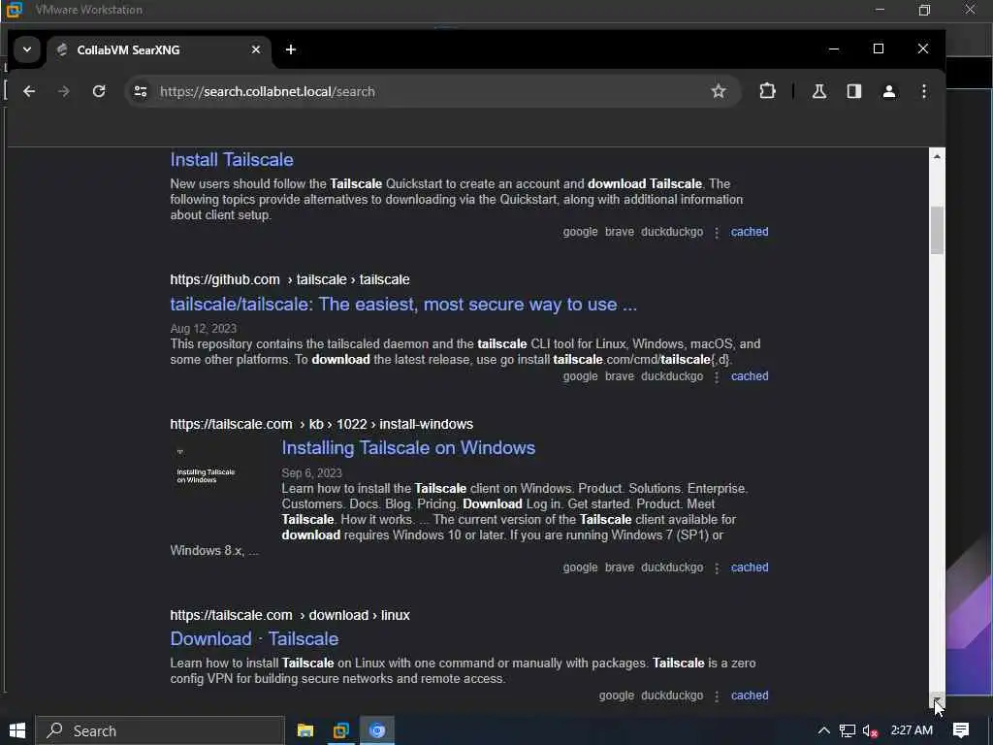View site information icon in address bar

pyautogui.click(x=141, y=91)
